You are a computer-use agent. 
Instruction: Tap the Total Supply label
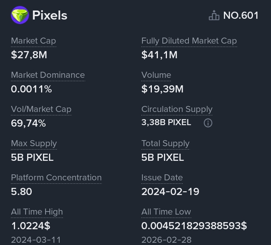[x=165, y=143]
